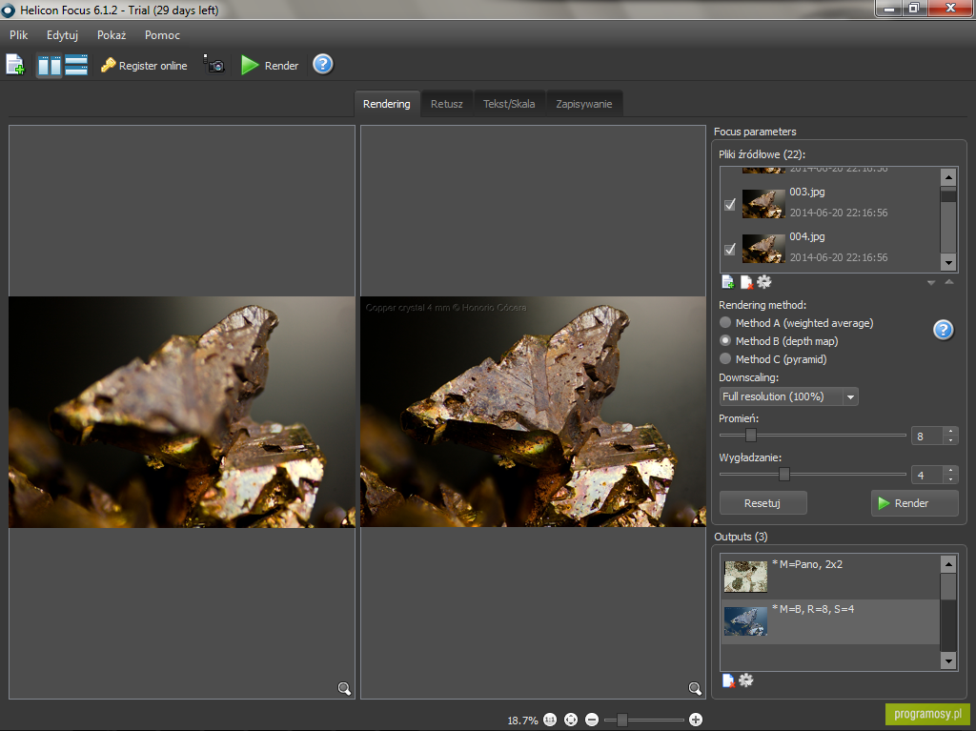Move source file down with the down arrow
The image size is (976, 731).
pos(931,283)
